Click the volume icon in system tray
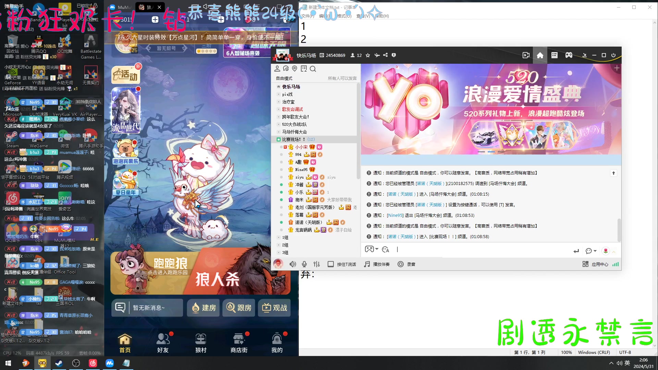 point(619,363)
